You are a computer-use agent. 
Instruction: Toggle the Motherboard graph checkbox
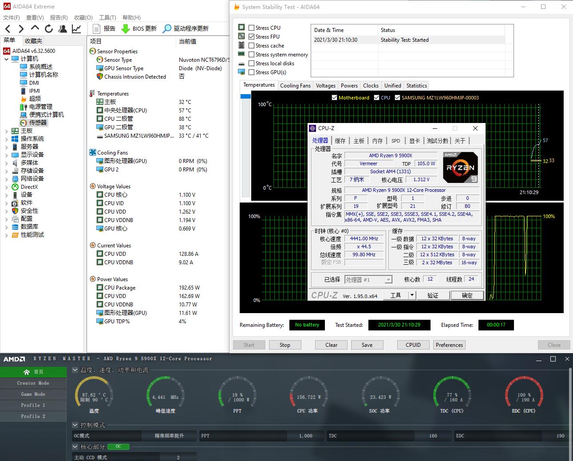point(334,98)
